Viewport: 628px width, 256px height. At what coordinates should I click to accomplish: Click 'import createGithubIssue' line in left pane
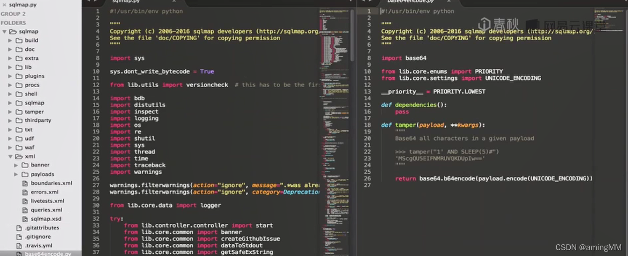tap(202, 239)
